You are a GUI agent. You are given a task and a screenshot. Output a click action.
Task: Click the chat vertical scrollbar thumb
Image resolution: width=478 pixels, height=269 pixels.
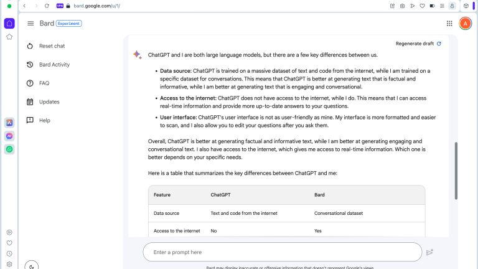point(456,171)
